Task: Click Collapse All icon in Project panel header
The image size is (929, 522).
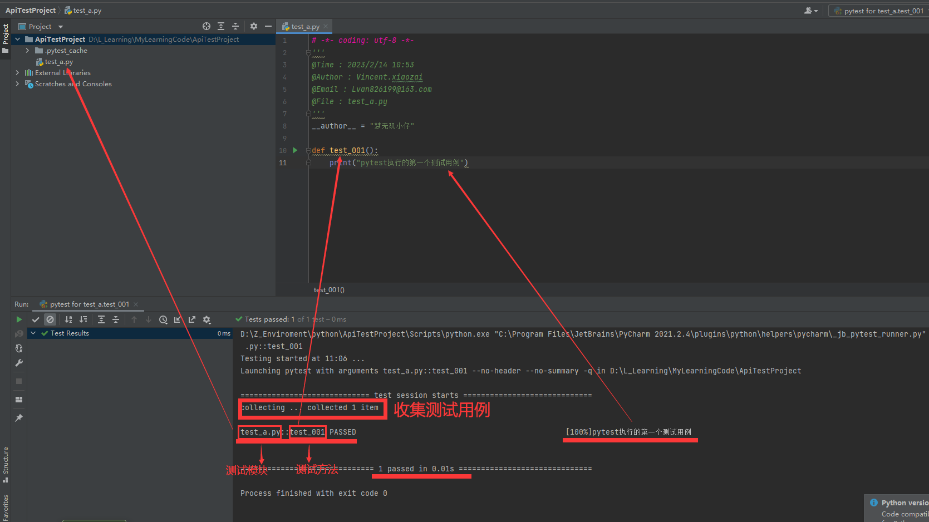Action: 235,26
